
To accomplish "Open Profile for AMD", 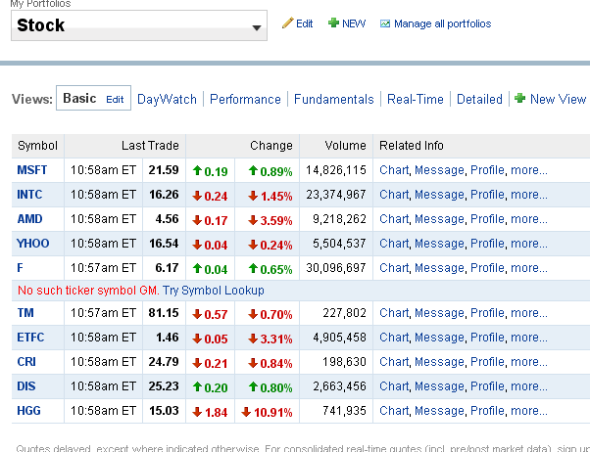I will tap(488, 219).
